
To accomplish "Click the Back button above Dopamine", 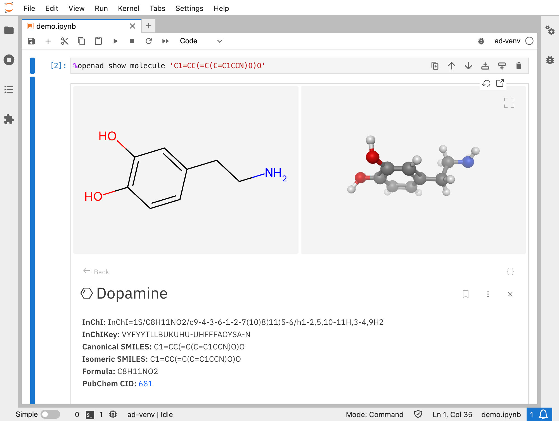I will (x=96, y=271).
